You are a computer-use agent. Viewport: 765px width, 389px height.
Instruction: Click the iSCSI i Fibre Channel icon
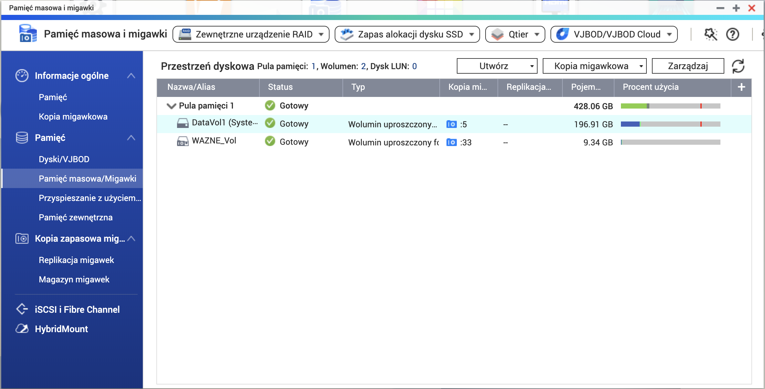click(22, 309)
